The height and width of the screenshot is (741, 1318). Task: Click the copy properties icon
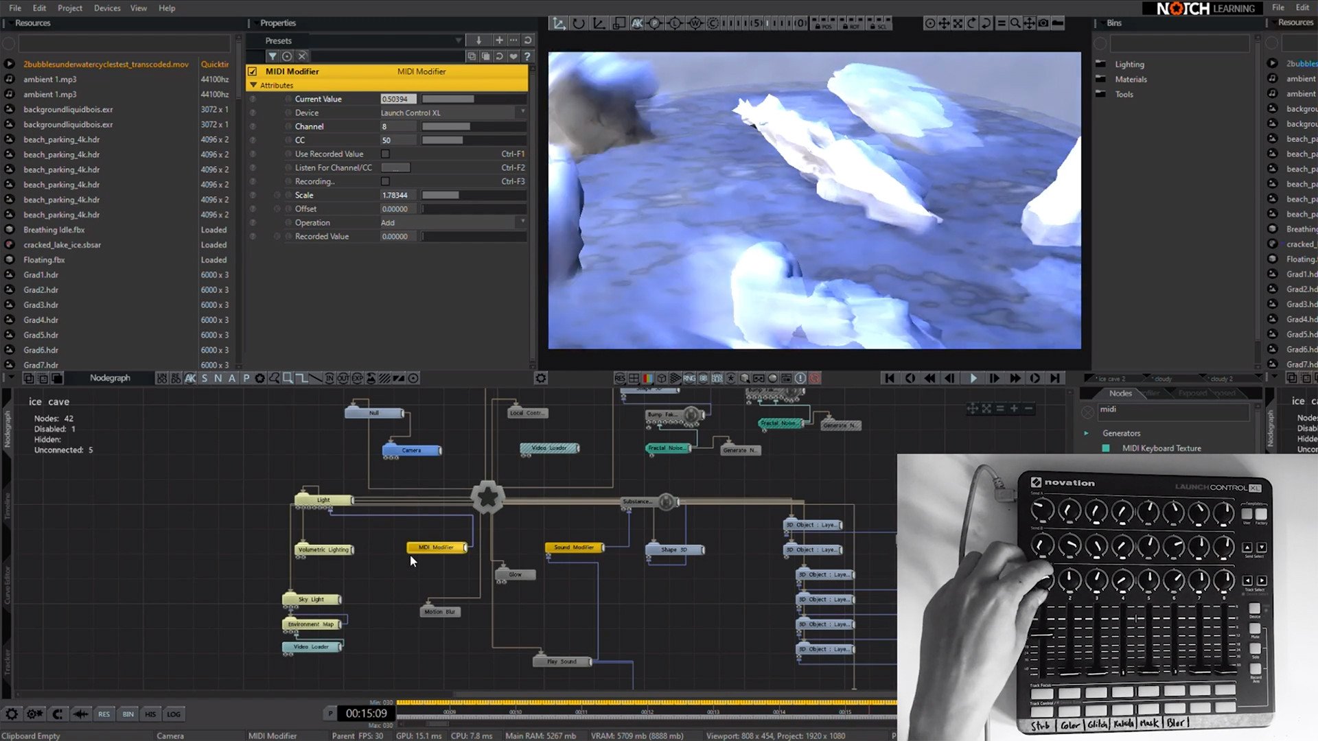tap(472, 56)
